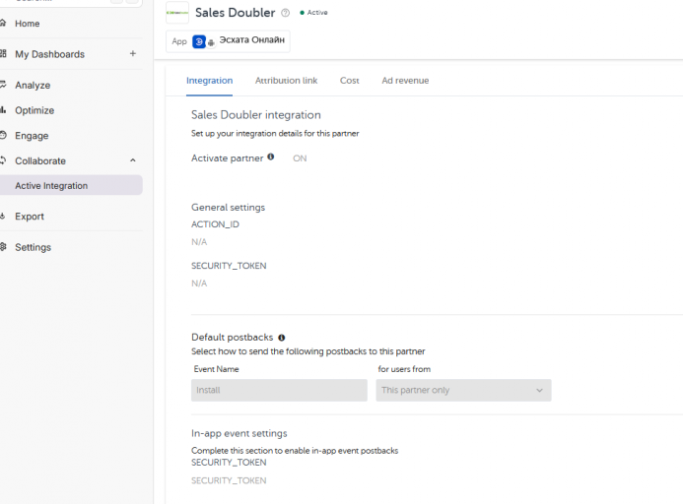Viewport: 683px width, 504px height.
Task: Open Home in the sidebar
Action: click(x=27, y=24)
